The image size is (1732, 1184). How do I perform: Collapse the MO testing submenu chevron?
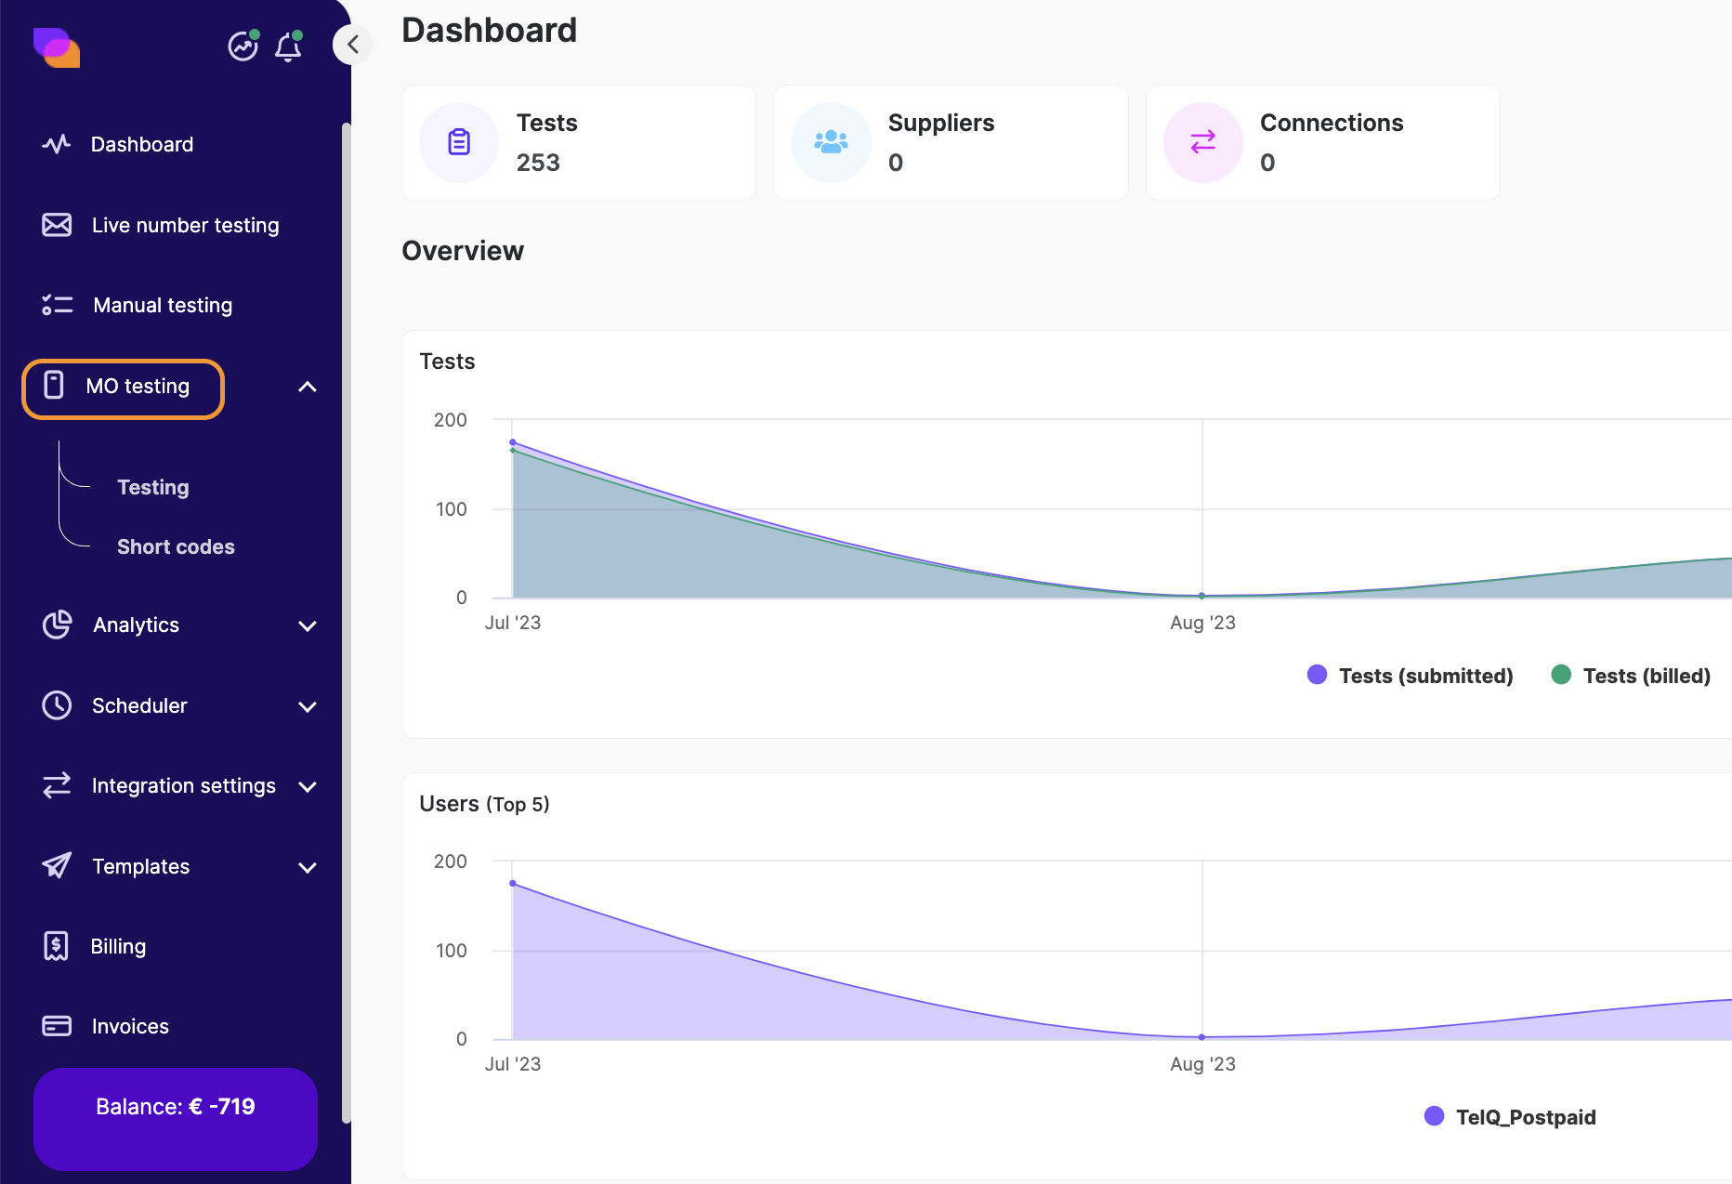308,387
